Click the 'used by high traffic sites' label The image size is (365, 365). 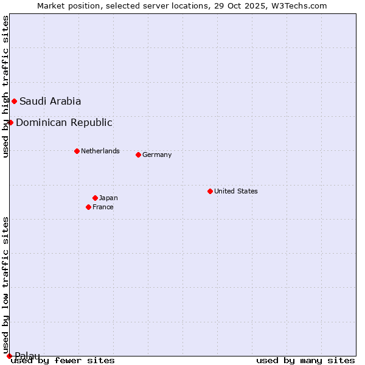(5, 87)
